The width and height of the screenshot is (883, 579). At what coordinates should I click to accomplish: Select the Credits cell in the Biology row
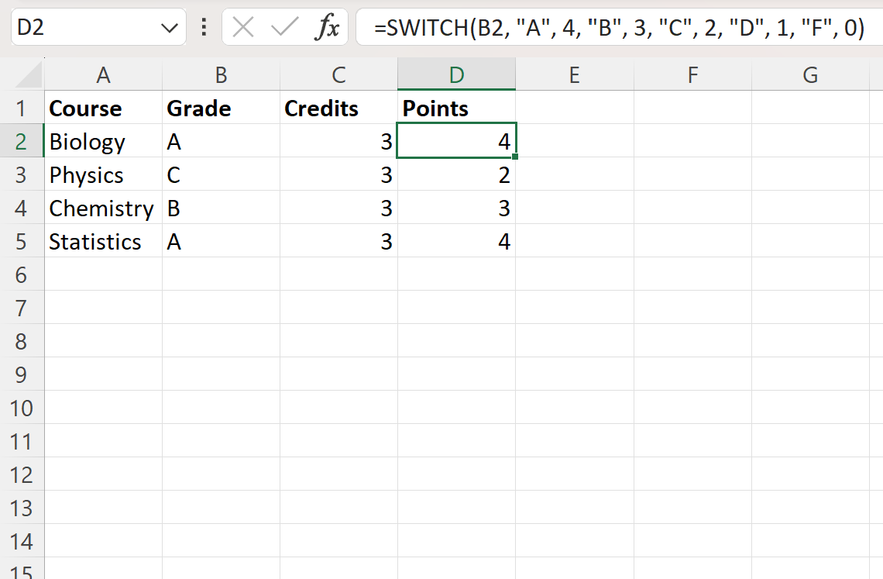click(x=338, y=141)
